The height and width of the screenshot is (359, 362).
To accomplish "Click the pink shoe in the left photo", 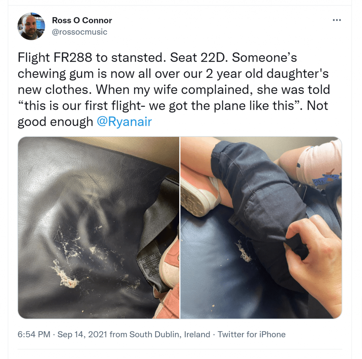I will 170,265.
